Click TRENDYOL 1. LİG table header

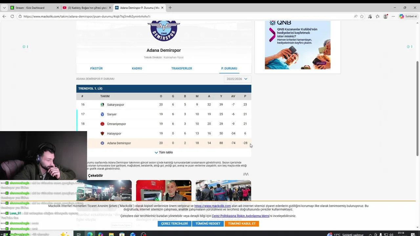164,88
